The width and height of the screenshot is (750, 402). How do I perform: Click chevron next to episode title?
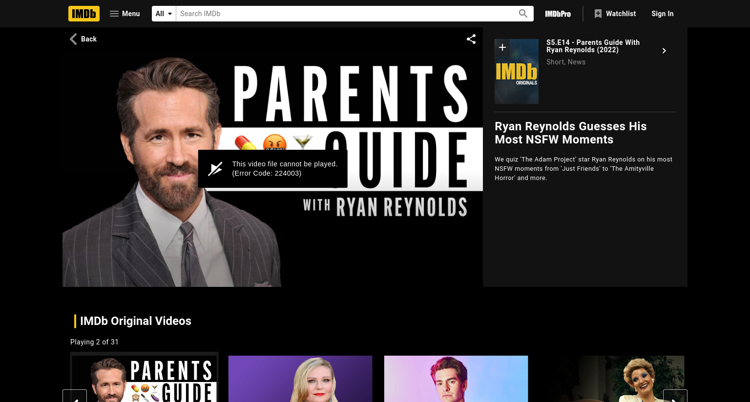664,51
